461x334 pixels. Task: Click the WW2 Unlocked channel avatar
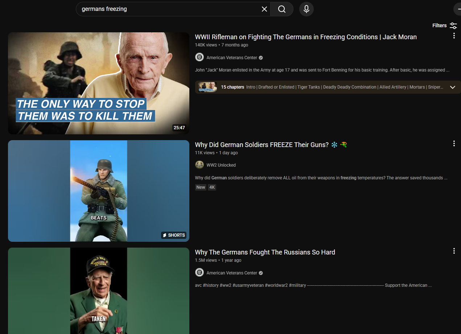(x=199, y=165)
